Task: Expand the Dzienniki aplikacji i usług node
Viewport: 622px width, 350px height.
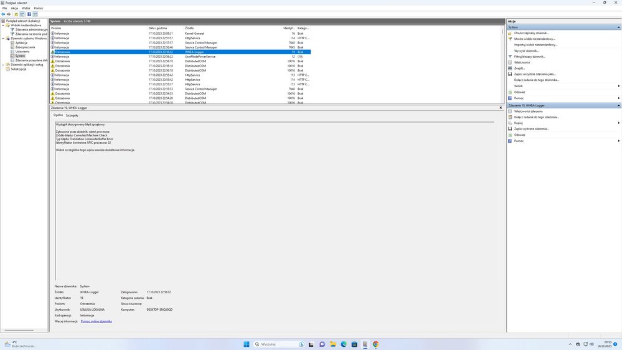Action: (3, 65)
